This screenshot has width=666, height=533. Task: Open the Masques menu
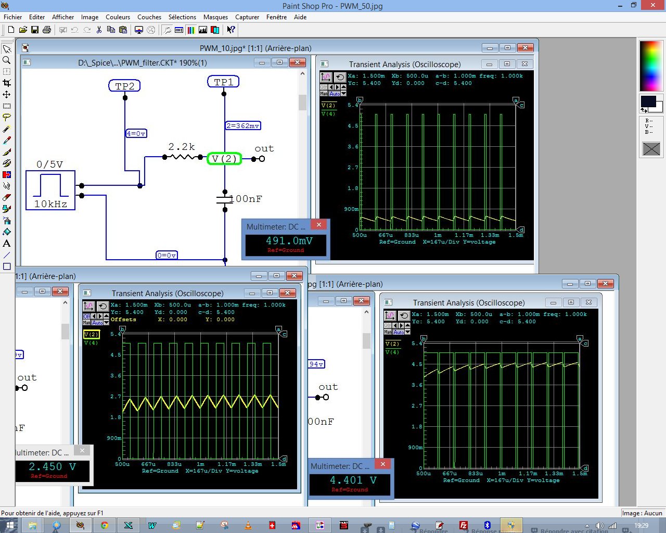(x=215, y=17)
